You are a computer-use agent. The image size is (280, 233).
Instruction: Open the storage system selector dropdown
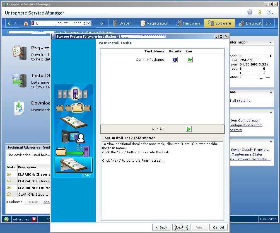click(89, 23)
